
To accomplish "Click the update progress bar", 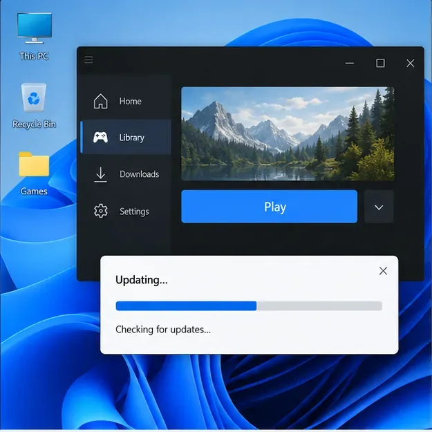I will point(249,306).
